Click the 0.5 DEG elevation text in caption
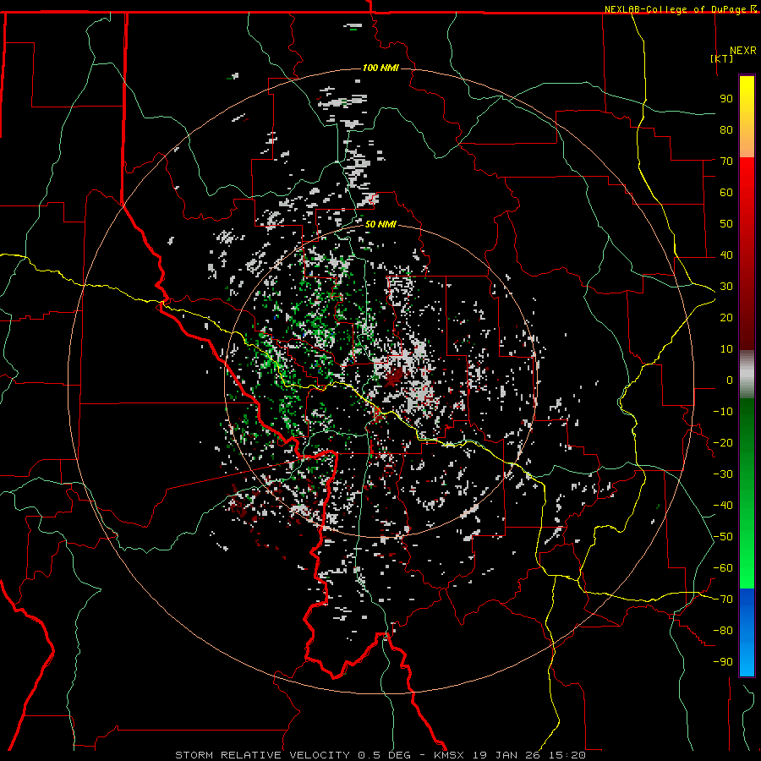This screenshot has height=761, width=761. [x=385, y=755]
